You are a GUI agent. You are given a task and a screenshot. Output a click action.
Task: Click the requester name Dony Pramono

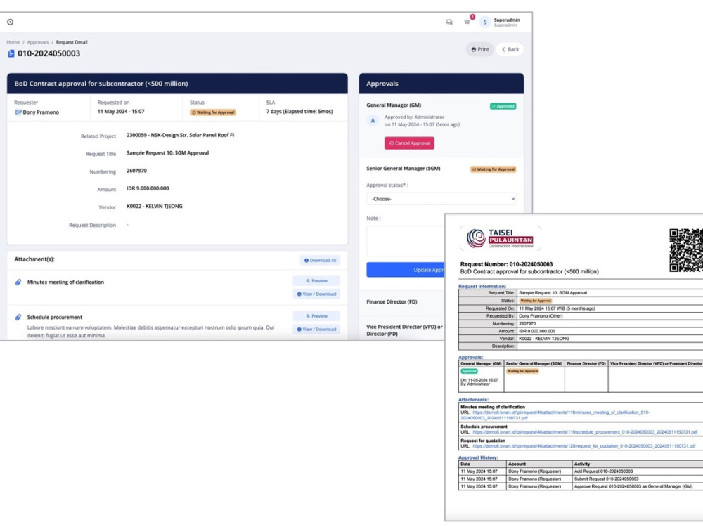pos(41,112)
